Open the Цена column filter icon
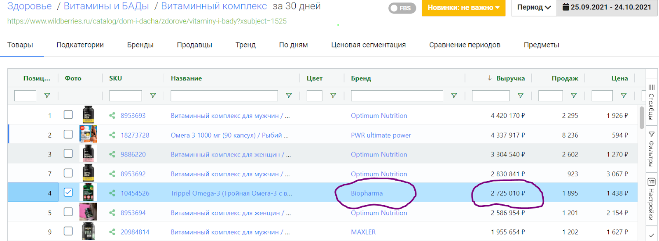This screenshot has height=241, width=659. click(624, 96)
